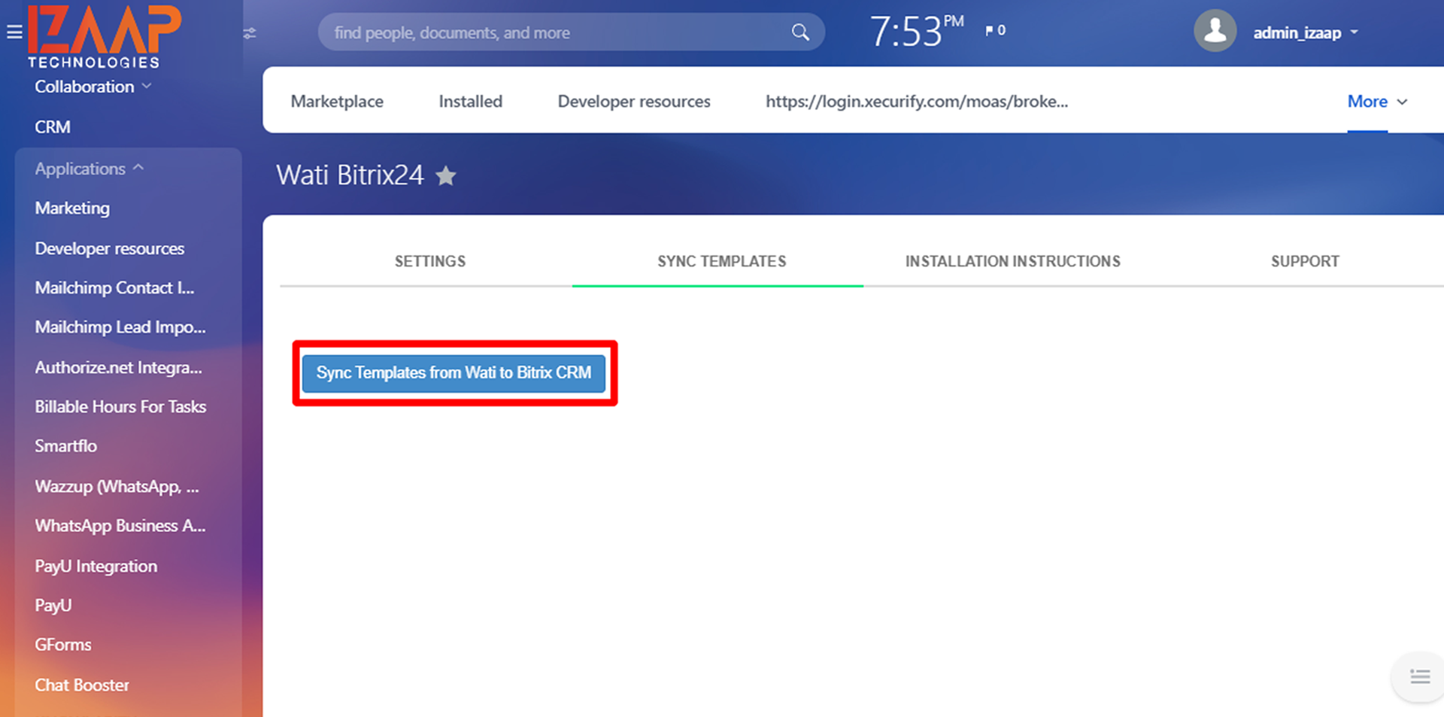Open the user avatar picture

[x=1215, y=31]
